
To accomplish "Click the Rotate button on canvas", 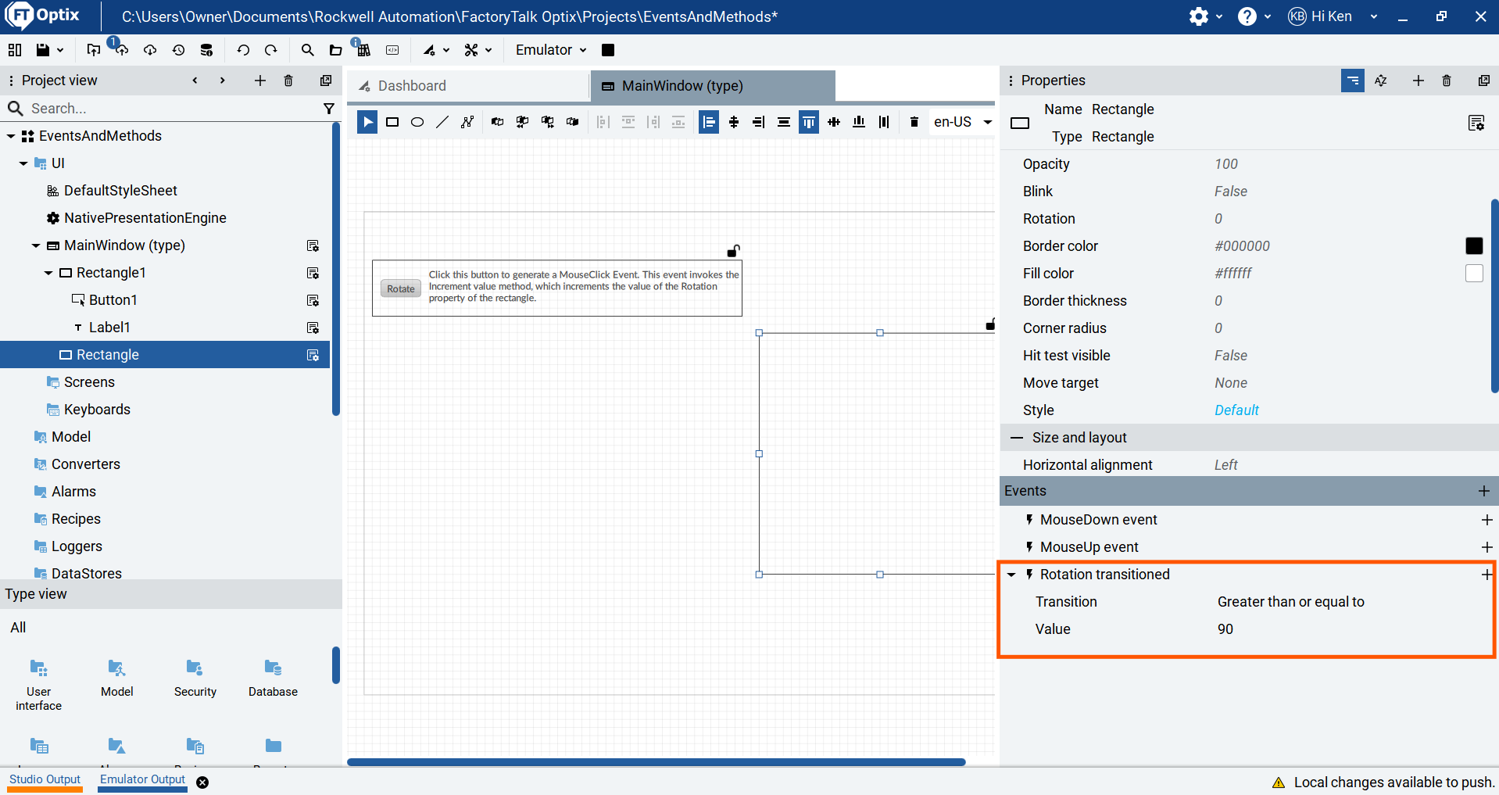I will pos(401,288).
